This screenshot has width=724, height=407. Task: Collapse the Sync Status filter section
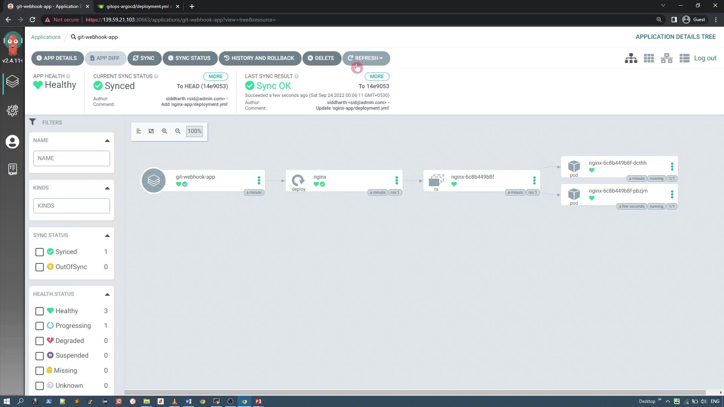107,236
